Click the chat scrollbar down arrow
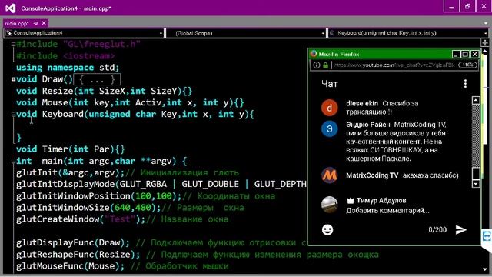Screen dimensions: 492x277 point(476,184)
